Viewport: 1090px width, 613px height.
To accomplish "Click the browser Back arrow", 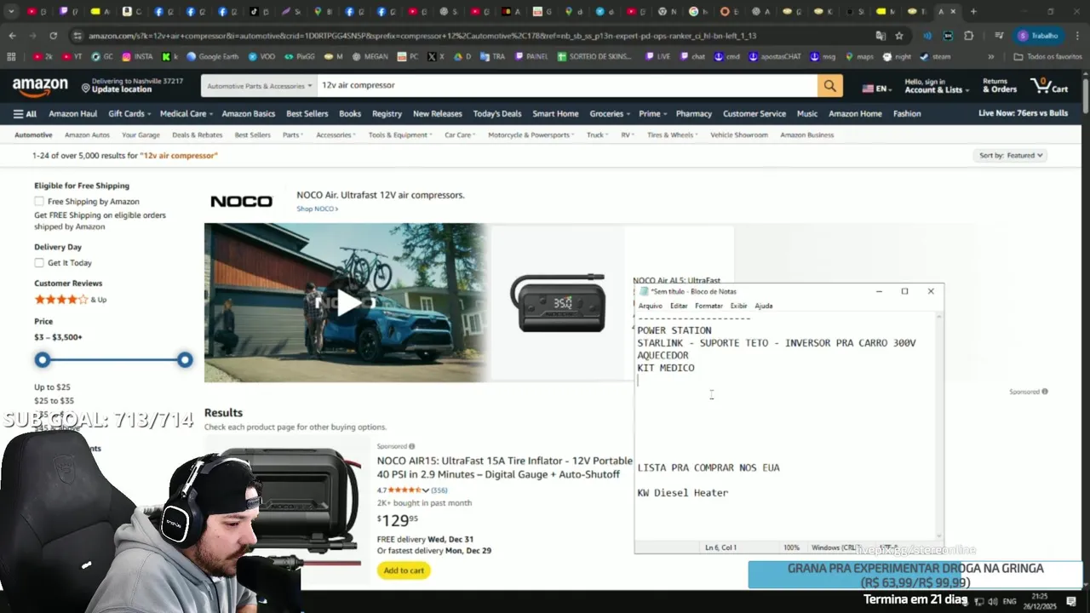I will (x=12, y=36).
